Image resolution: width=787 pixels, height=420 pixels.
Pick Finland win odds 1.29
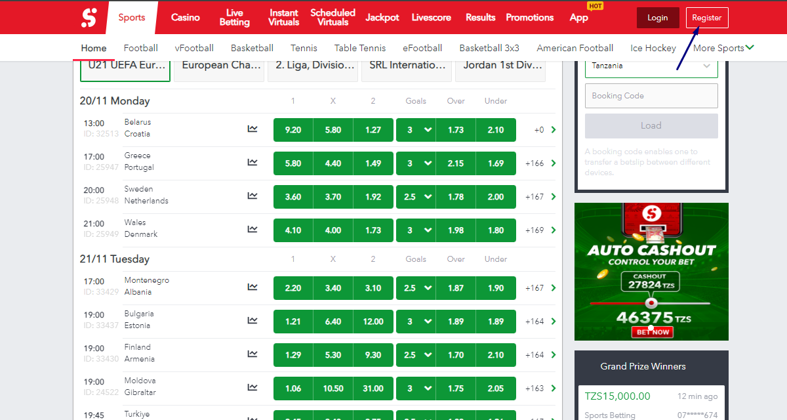[x=293, y=355]
